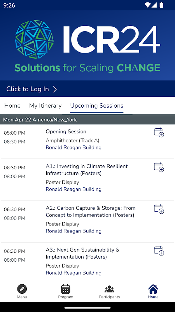Open Ronald Reagan Building link under A2 session

tap(73, 231)
